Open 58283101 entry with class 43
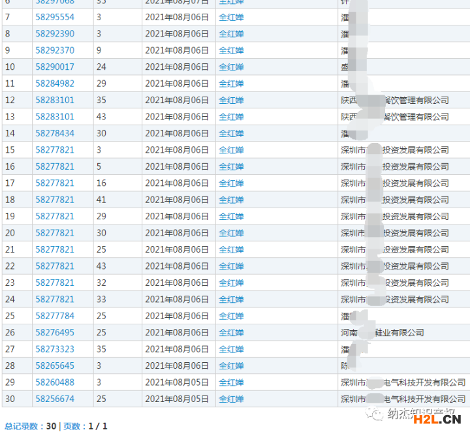The width and height of the screenshot is (470, 434). (55, 117)
